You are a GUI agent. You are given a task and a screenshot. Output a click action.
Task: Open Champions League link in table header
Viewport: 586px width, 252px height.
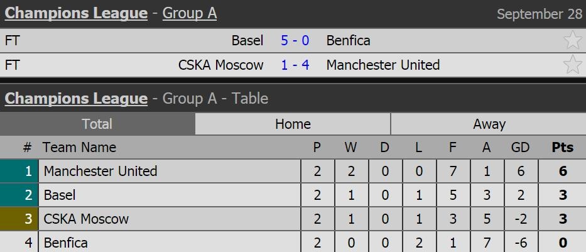pos(76,99)
